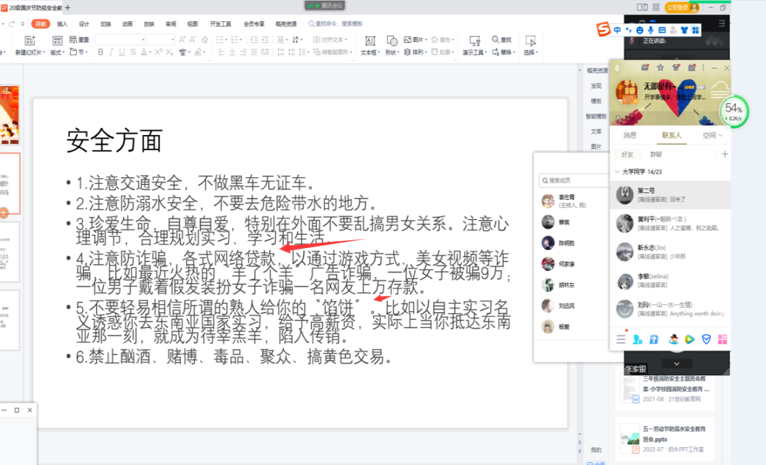Click the 搜索成员 member search field
Image resolution: width=766 pixels, height=465 pixels.
tap(569, 180)
